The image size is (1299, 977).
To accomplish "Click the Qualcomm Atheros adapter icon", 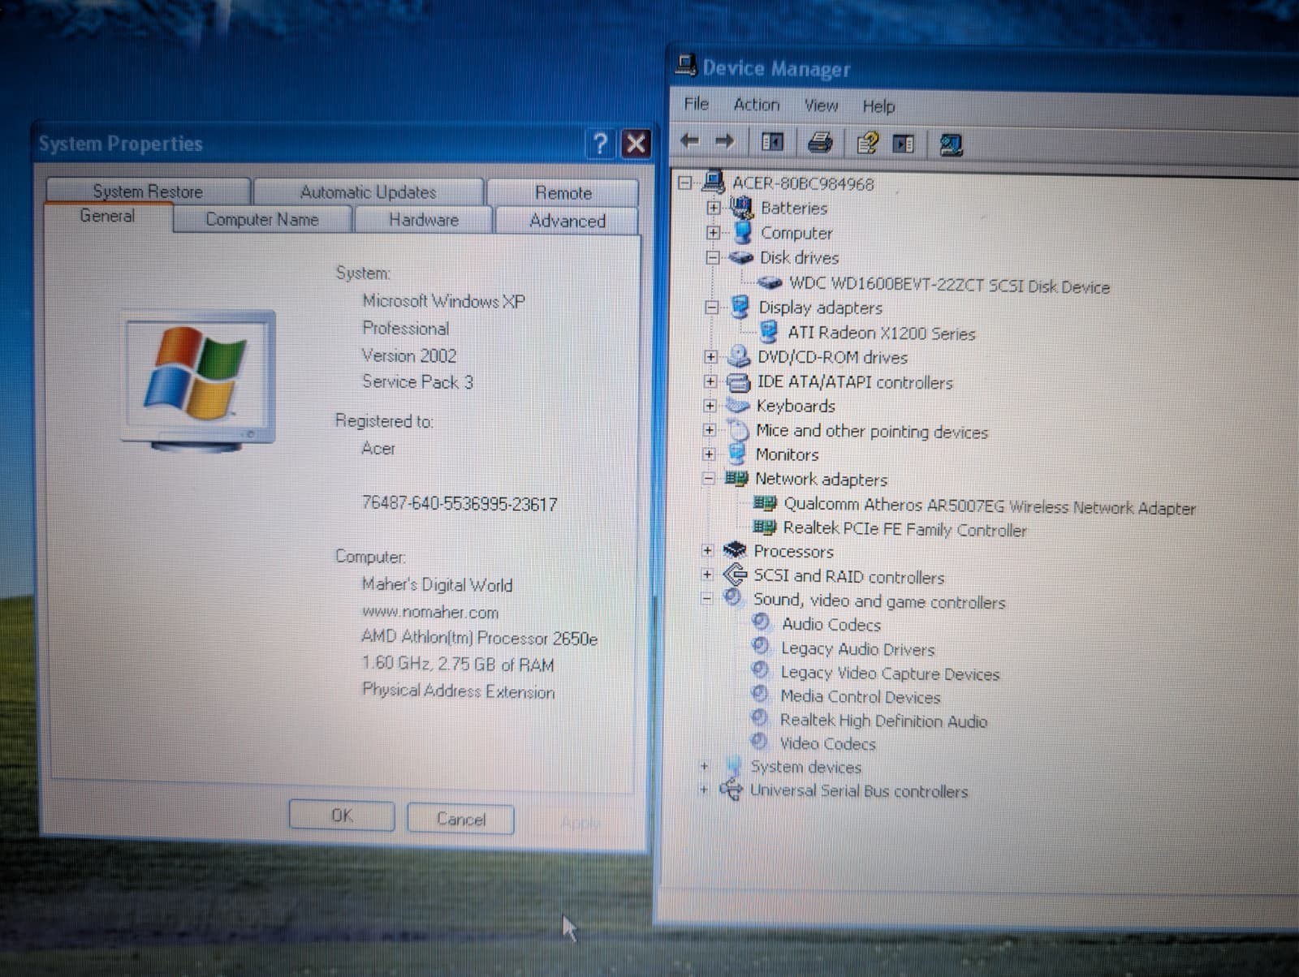I will click(x=765, y=503).
